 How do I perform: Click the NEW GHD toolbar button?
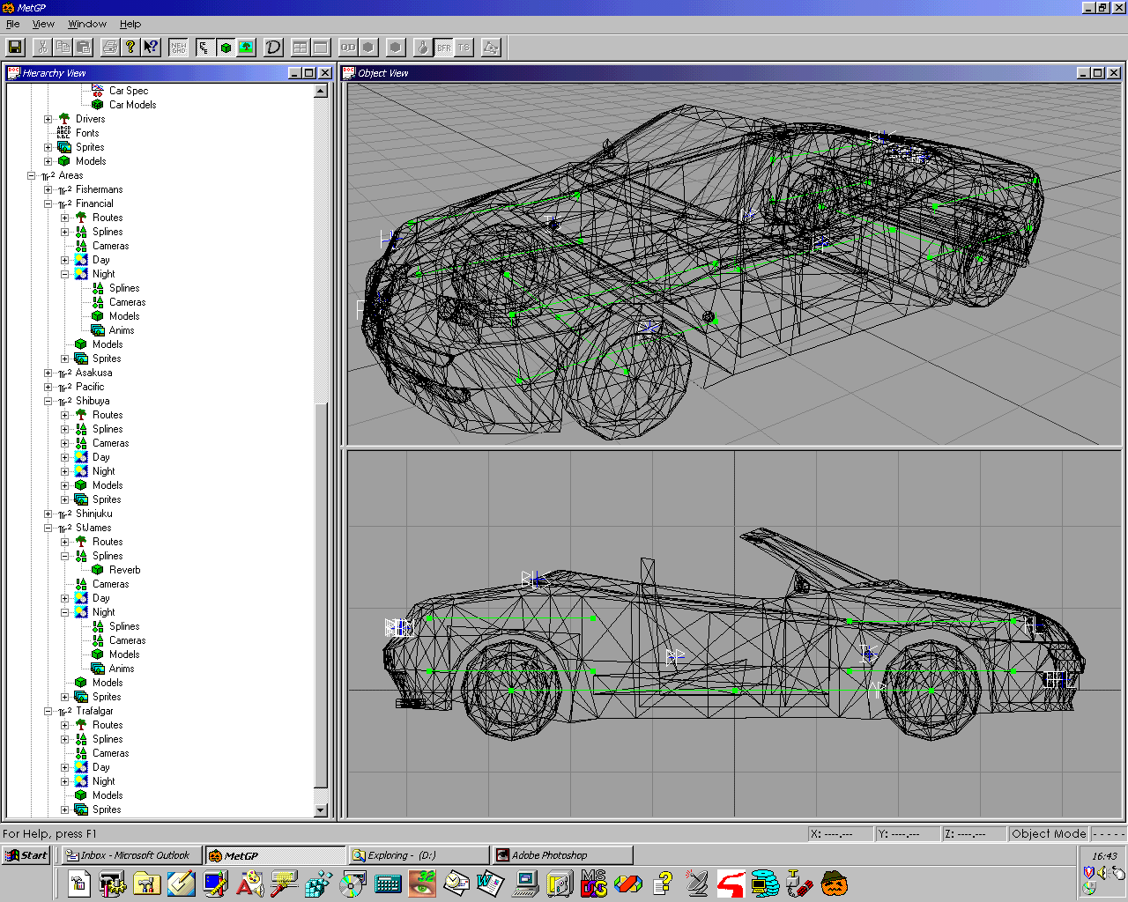(179, 48)
